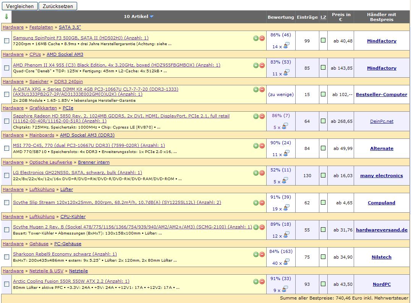Open CPUs category breadcrumb
411x303 pixels.
point(35,54)
